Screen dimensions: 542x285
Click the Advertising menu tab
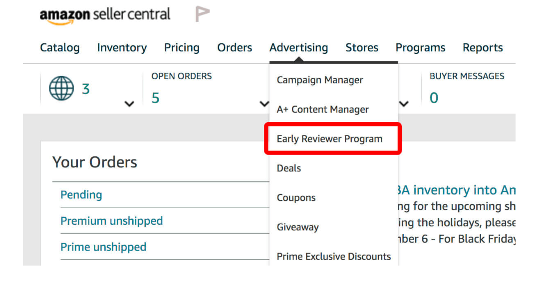(298, 48)
